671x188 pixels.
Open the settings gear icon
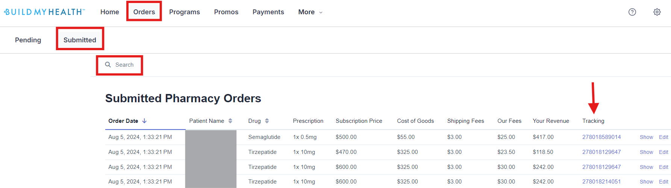click(657, 12)
